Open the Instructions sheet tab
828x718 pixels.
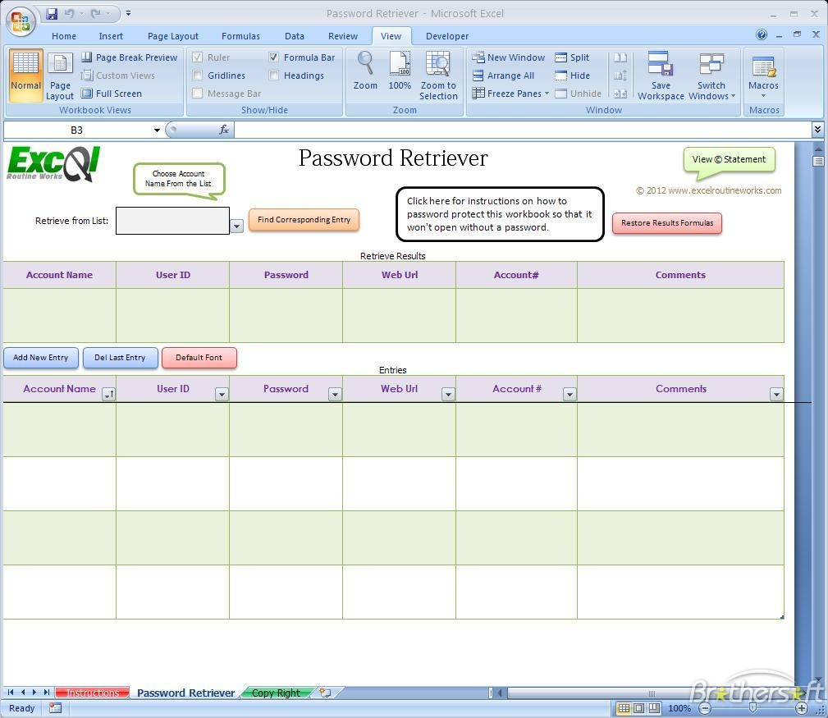(92, 692)
